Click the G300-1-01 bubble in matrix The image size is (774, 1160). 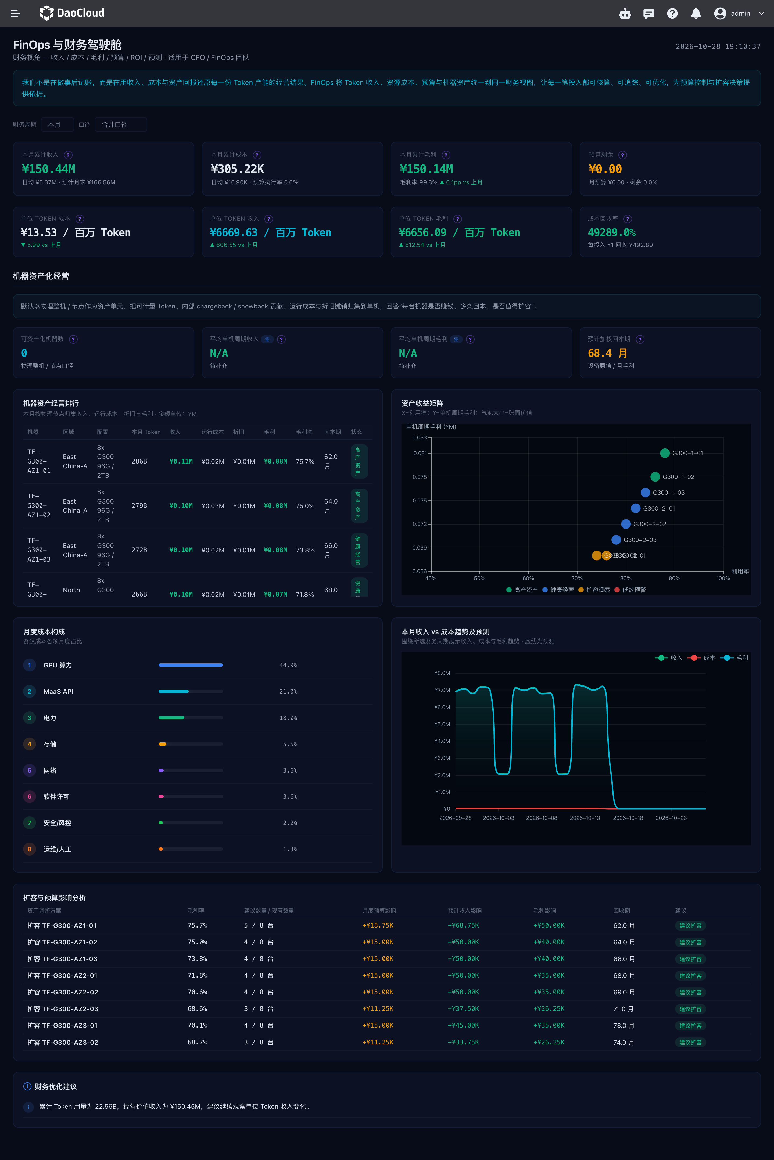pyautogui.click(x=665, y=453)
